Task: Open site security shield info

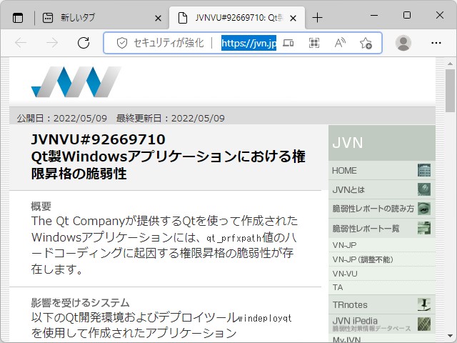Action: coord(122,43)
